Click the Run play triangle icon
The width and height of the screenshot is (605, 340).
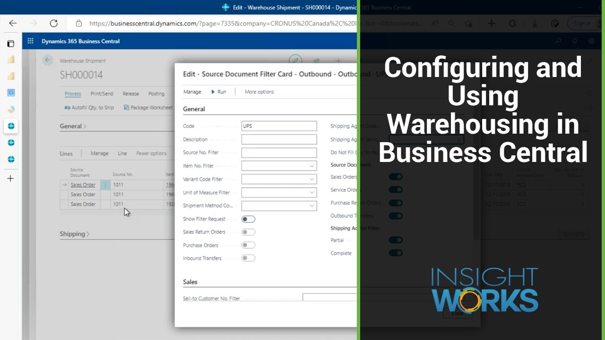tap(213, 92)
